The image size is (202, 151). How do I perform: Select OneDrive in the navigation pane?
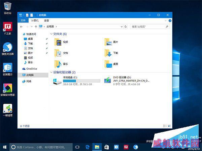[30, 69]
